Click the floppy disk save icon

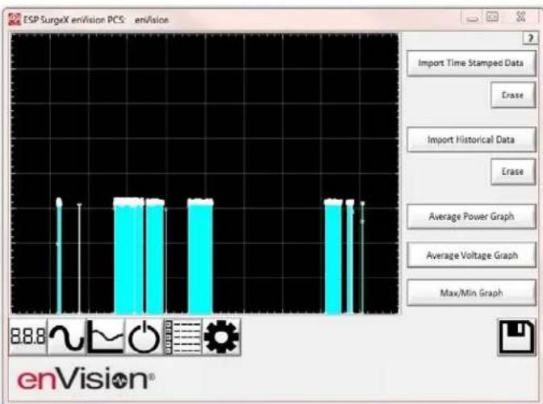(516, 338)
